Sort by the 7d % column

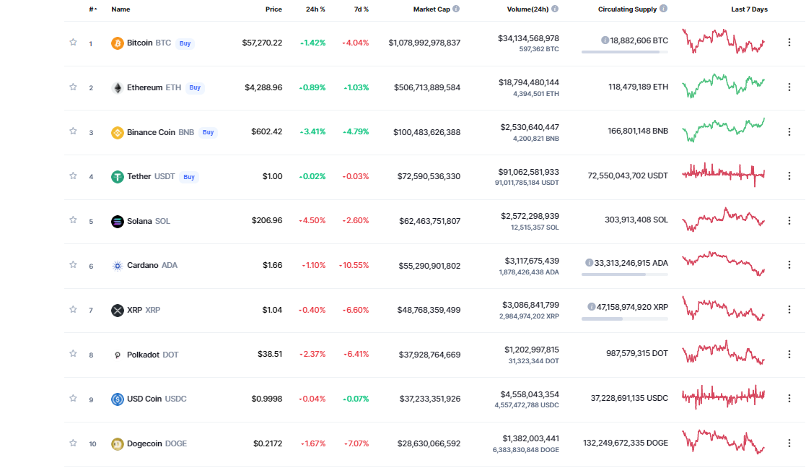tap(362, 9)
